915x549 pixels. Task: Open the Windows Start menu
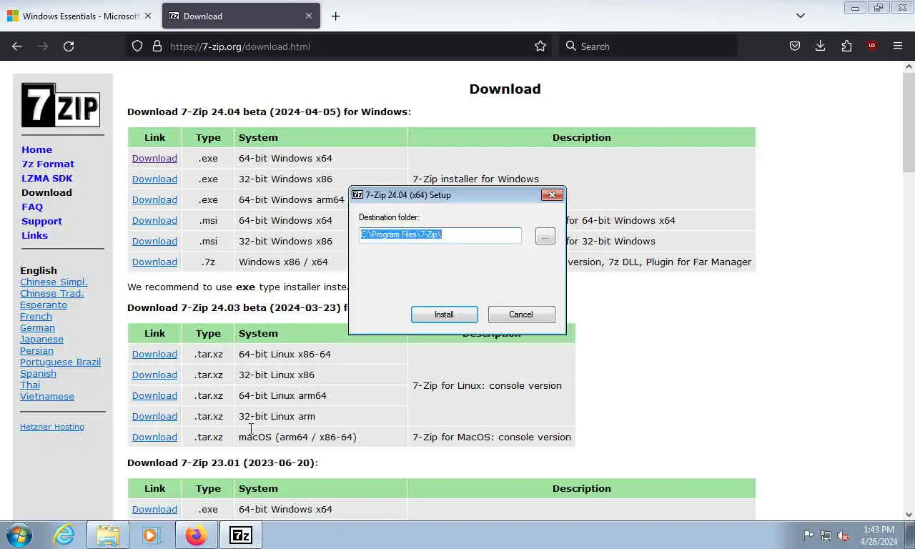tap(19, 535)
